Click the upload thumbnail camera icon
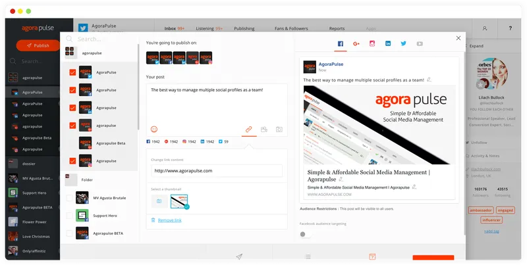Image resolution: width=527 pixels, height=265 pixels. pyautogui.click(x=159, y=201)
